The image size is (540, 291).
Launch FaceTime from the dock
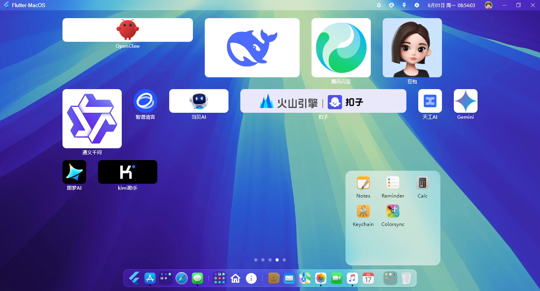pos(336,278)
